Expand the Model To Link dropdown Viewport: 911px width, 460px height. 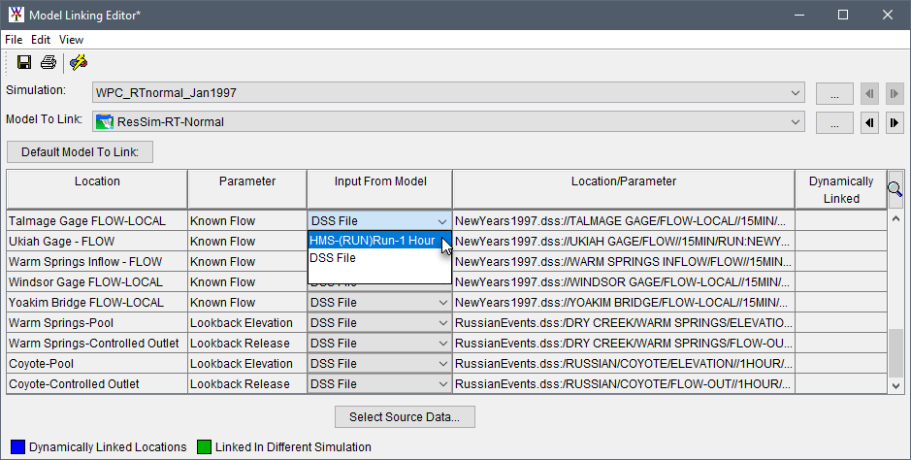coord(448,122)
